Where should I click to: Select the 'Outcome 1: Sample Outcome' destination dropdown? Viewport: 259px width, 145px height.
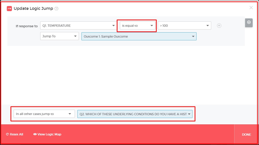(x=139, y=36)
